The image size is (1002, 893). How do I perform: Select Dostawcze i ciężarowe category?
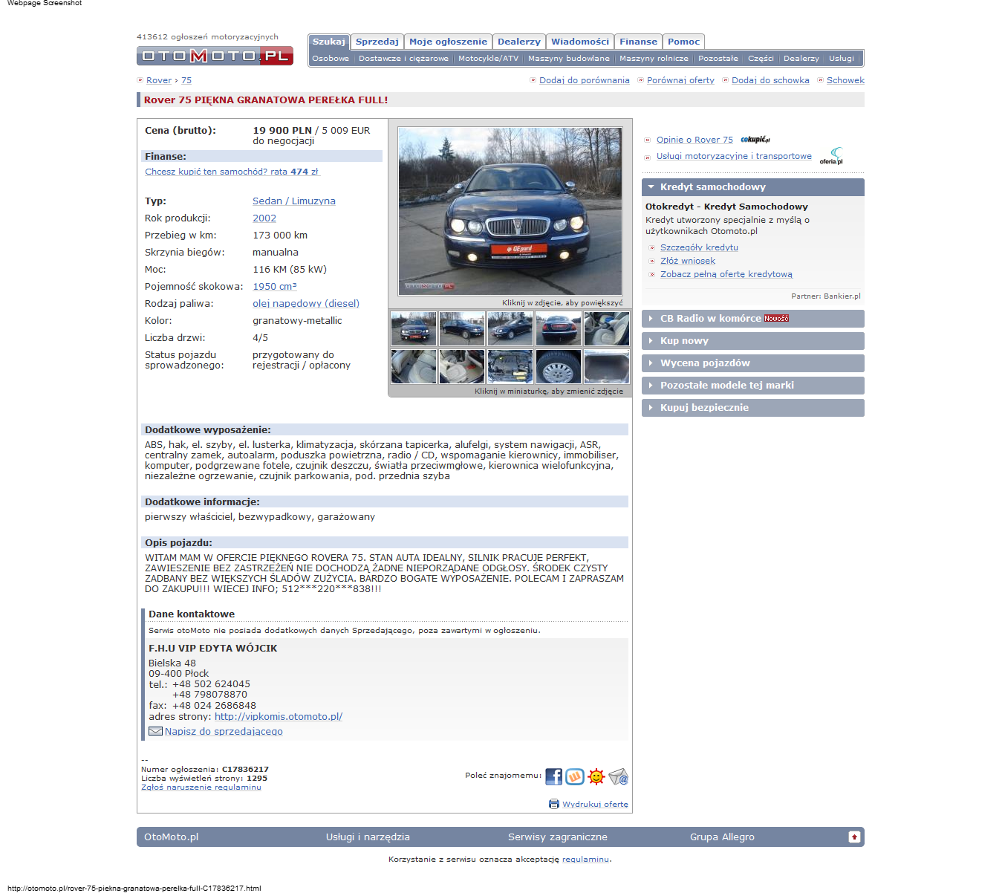pos(403,58)
